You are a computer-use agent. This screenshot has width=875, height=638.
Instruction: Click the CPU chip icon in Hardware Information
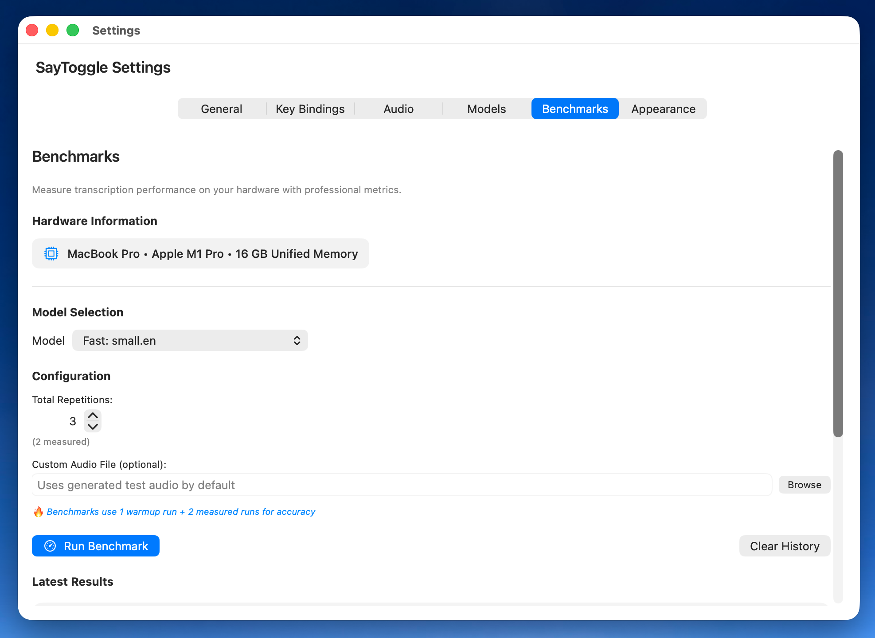51,253
